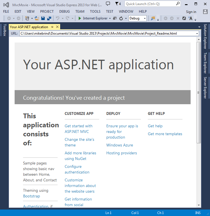
Task: Open the Toolbox side panel tab
Action: point(5,30)
